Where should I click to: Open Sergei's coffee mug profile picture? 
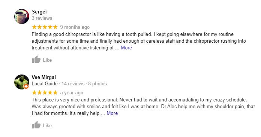pos(22,16)
